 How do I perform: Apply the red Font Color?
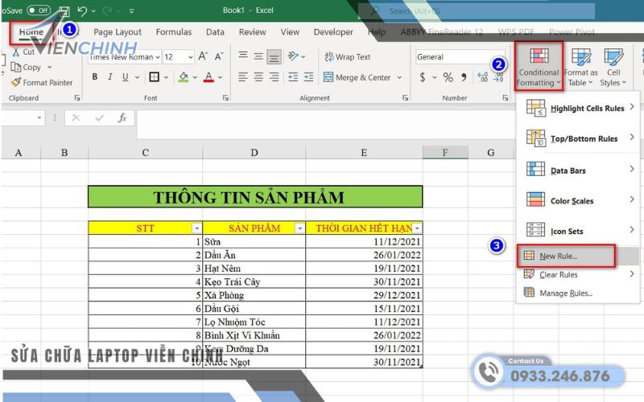point(208,76)
